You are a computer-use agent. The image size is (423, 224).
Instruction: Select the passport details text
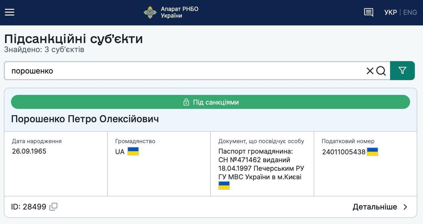tap(261, 164)
